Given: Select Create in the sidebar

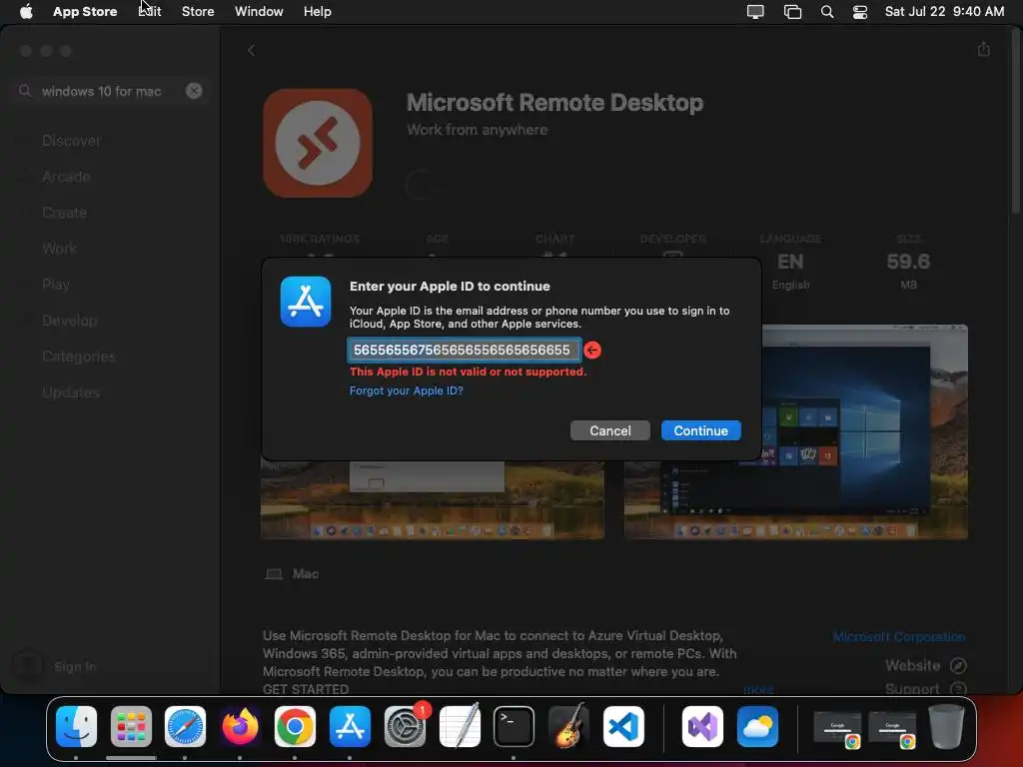Looking at the screenshot, I should [64, 213].
